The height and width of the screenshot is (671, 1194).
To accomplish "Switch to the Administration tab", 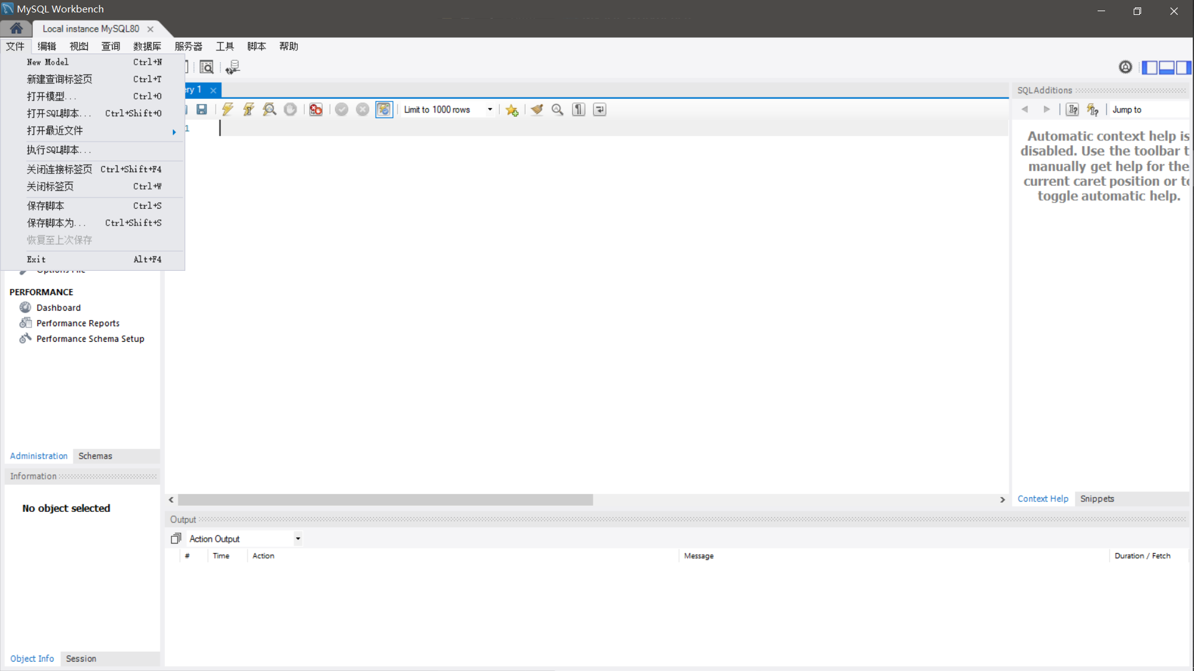I will coord(38,455).
